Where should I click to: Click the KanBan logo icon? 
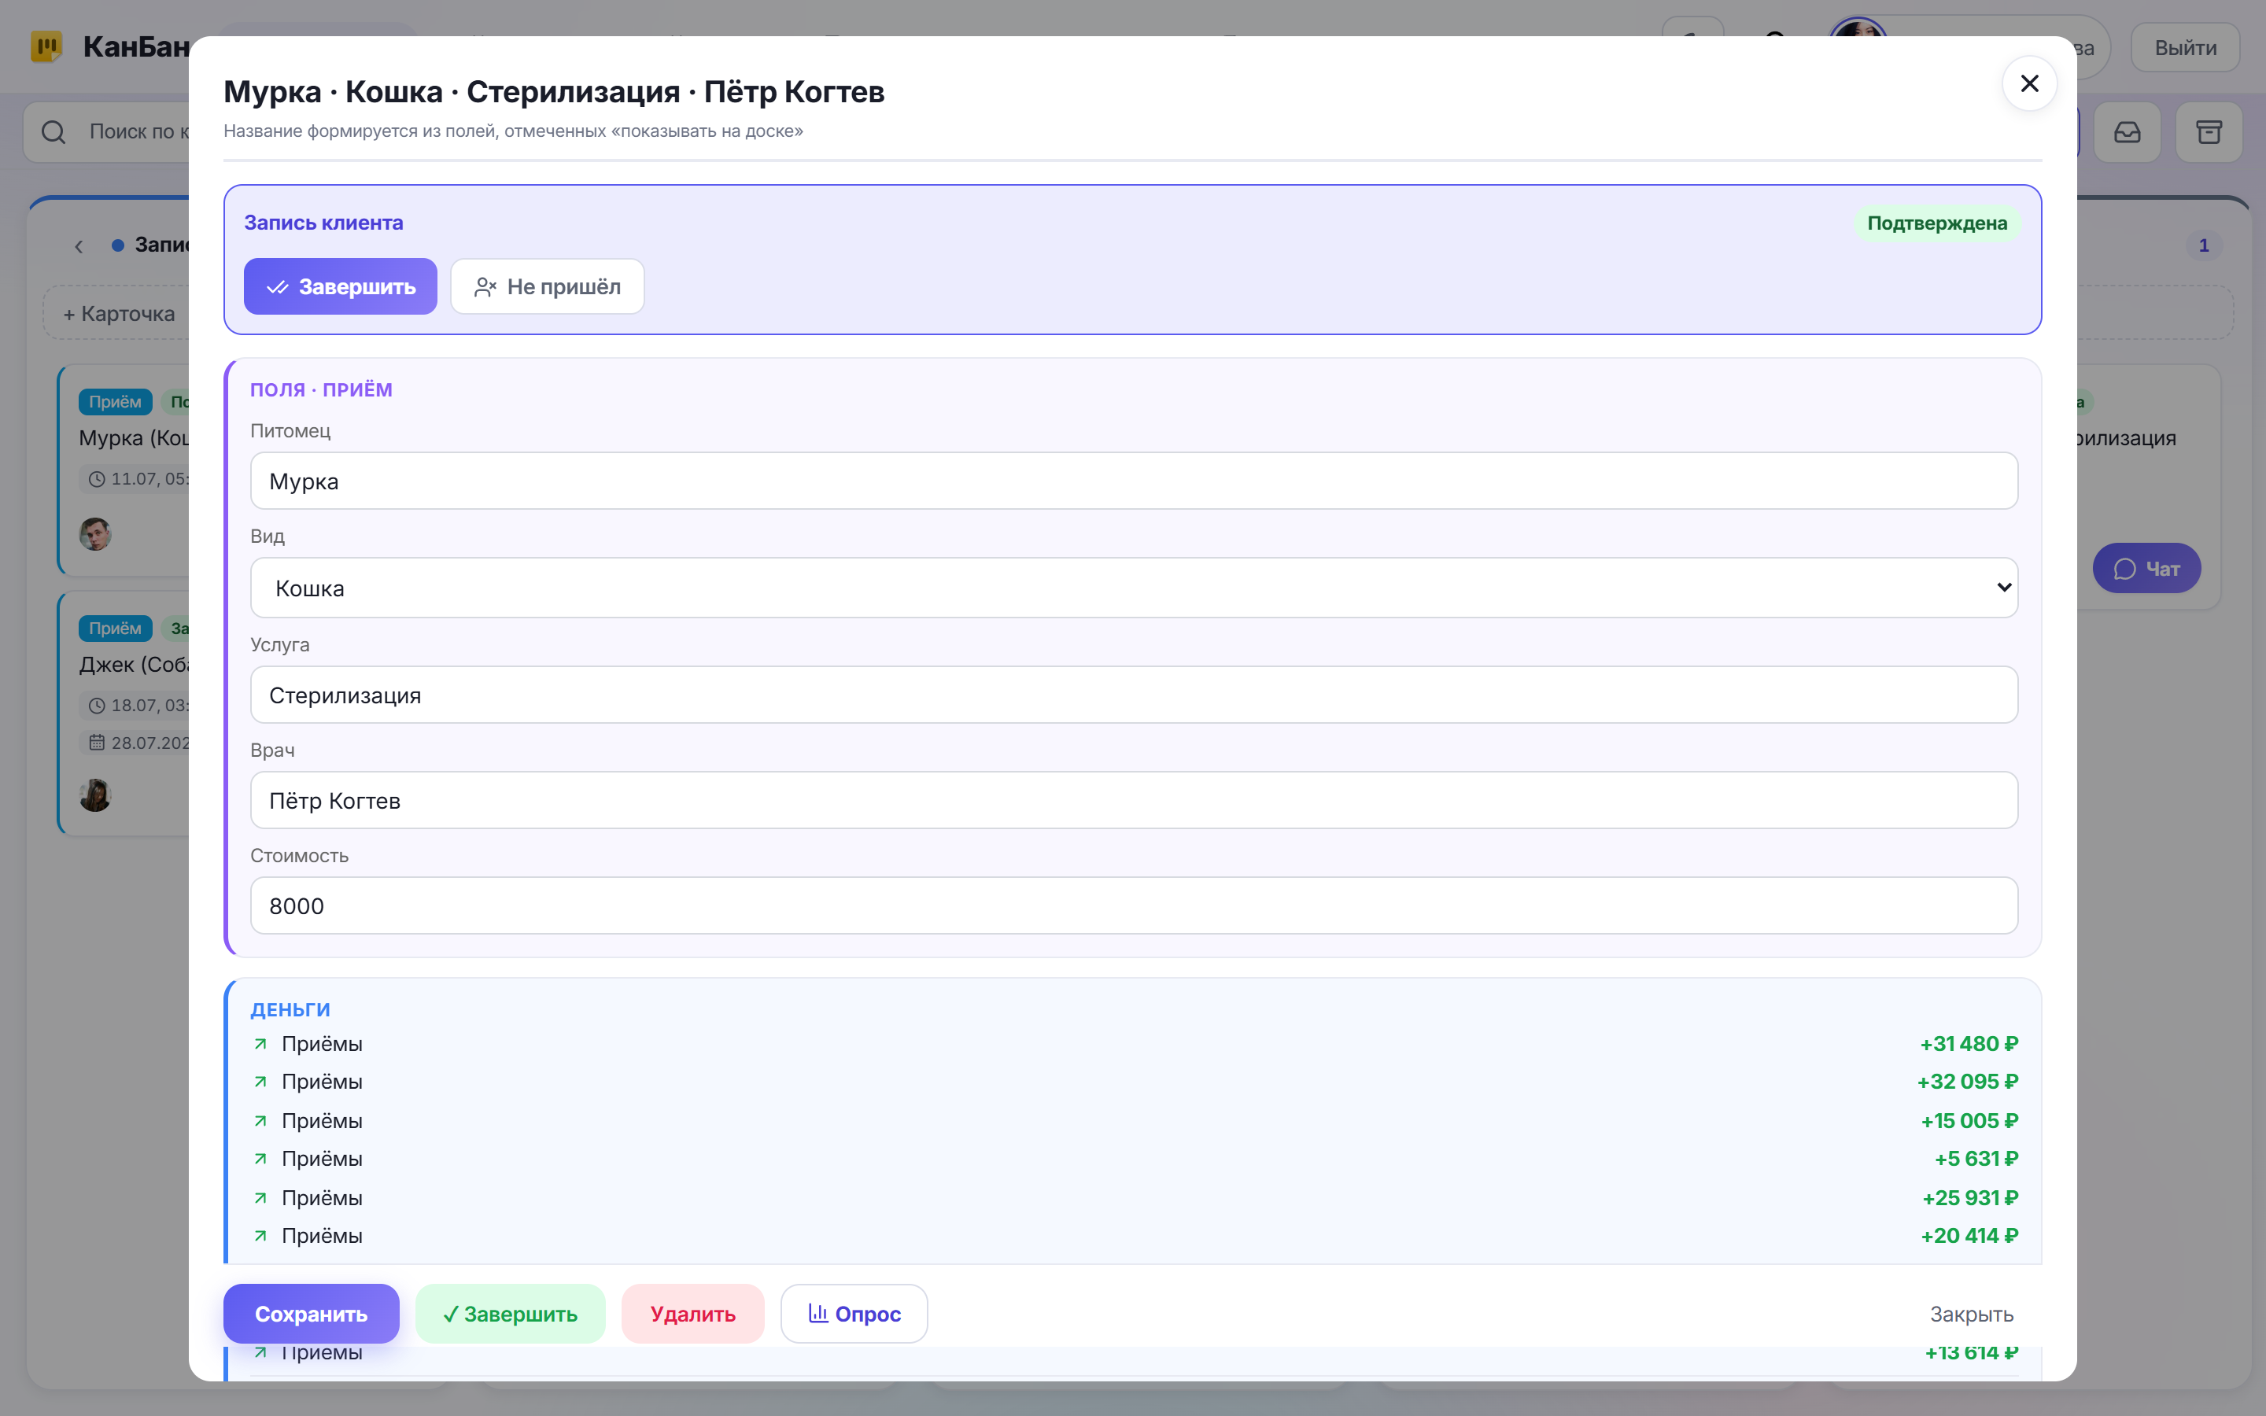(47, 47)
